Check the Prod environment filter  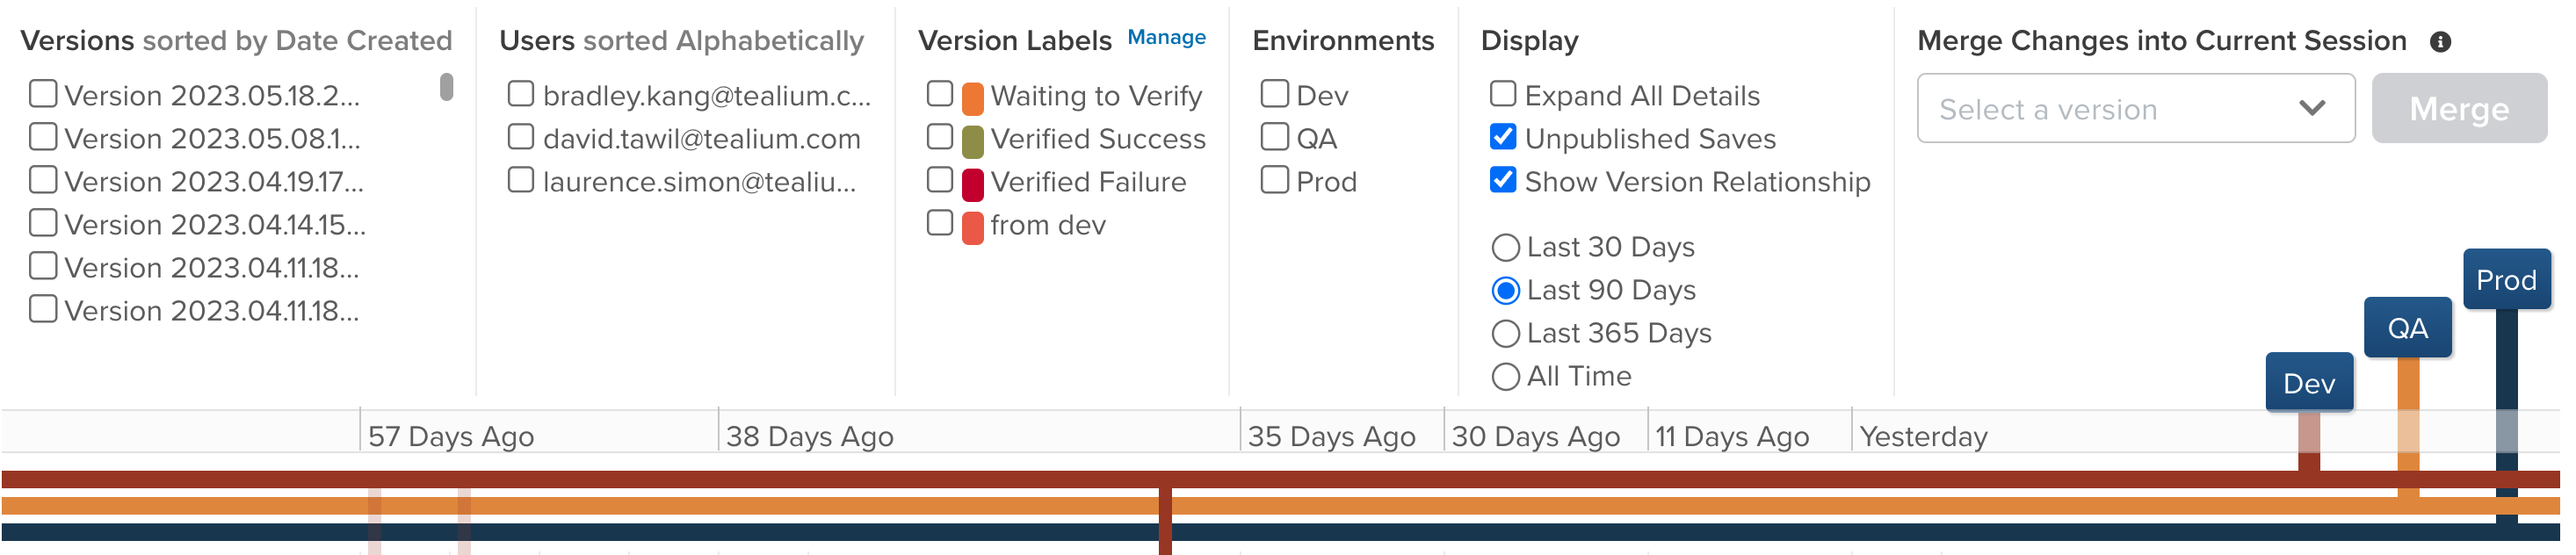coord(1275,180)
